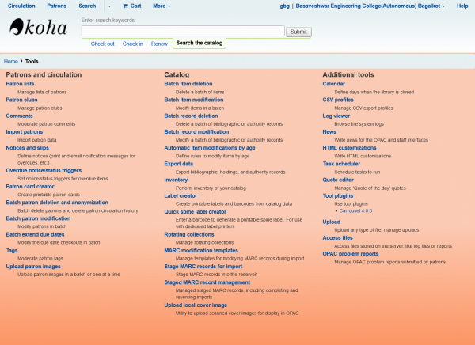The image size is (475, 345).
Task: Click the Submit search button
Action: point(298,32)
